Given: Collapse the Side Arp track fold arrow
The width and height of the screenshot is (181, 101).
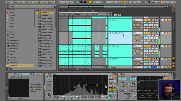Looking at the screenshot, I should [x=110, y=59].
